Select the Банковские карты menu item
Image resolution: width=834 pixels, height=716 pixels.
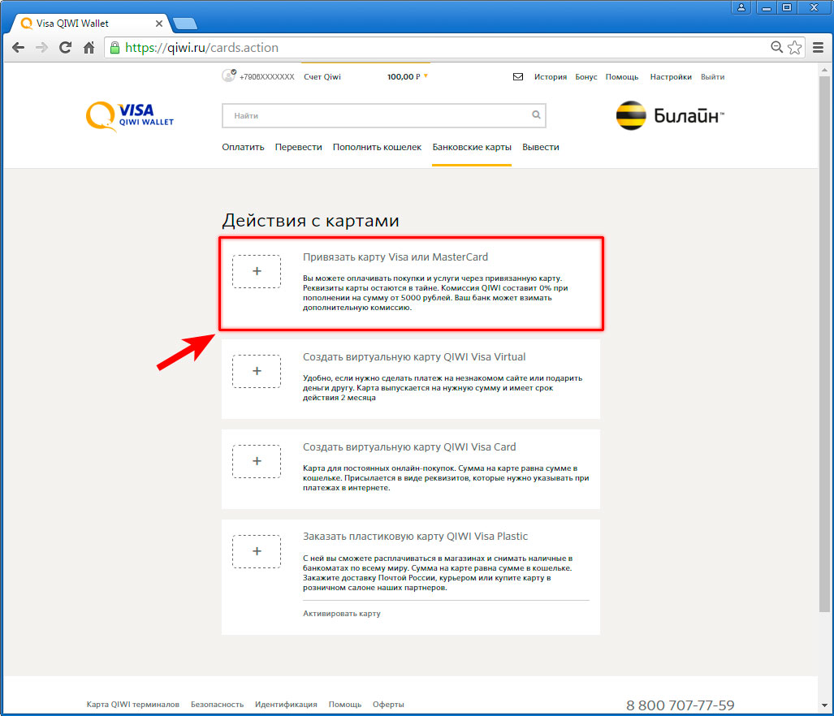click(x=472, y=147)
